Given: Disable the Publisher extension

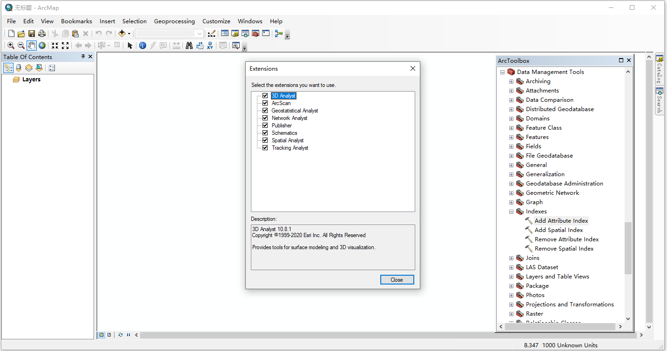Looking at the screenshot, I should pos(265,126).
